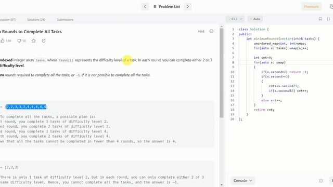Upvote the problem with thumbs up
333x187 pixels.
[x=3, y=41]
